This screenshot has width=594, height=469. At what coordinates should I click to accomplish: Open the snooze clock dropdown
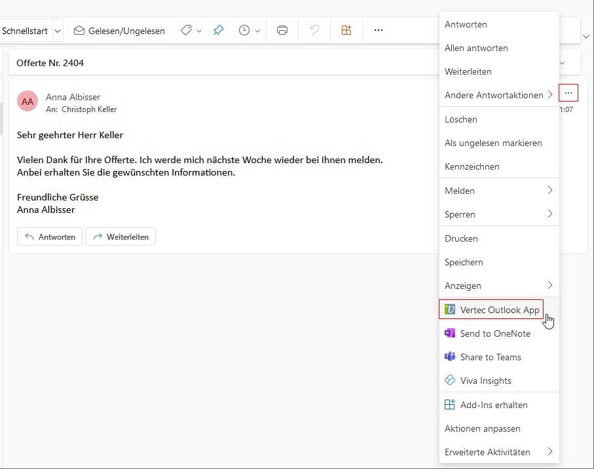click(x=250, y=30)
